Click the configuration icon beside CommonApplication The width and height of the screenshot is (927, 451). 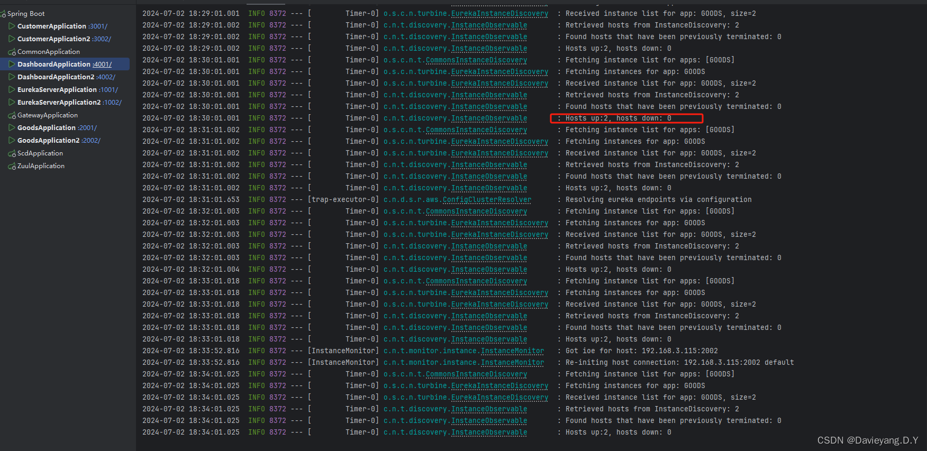point(12,52)
